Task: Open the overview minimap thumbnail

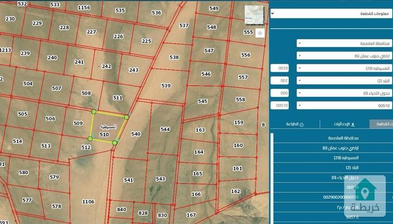Action: 254,15
